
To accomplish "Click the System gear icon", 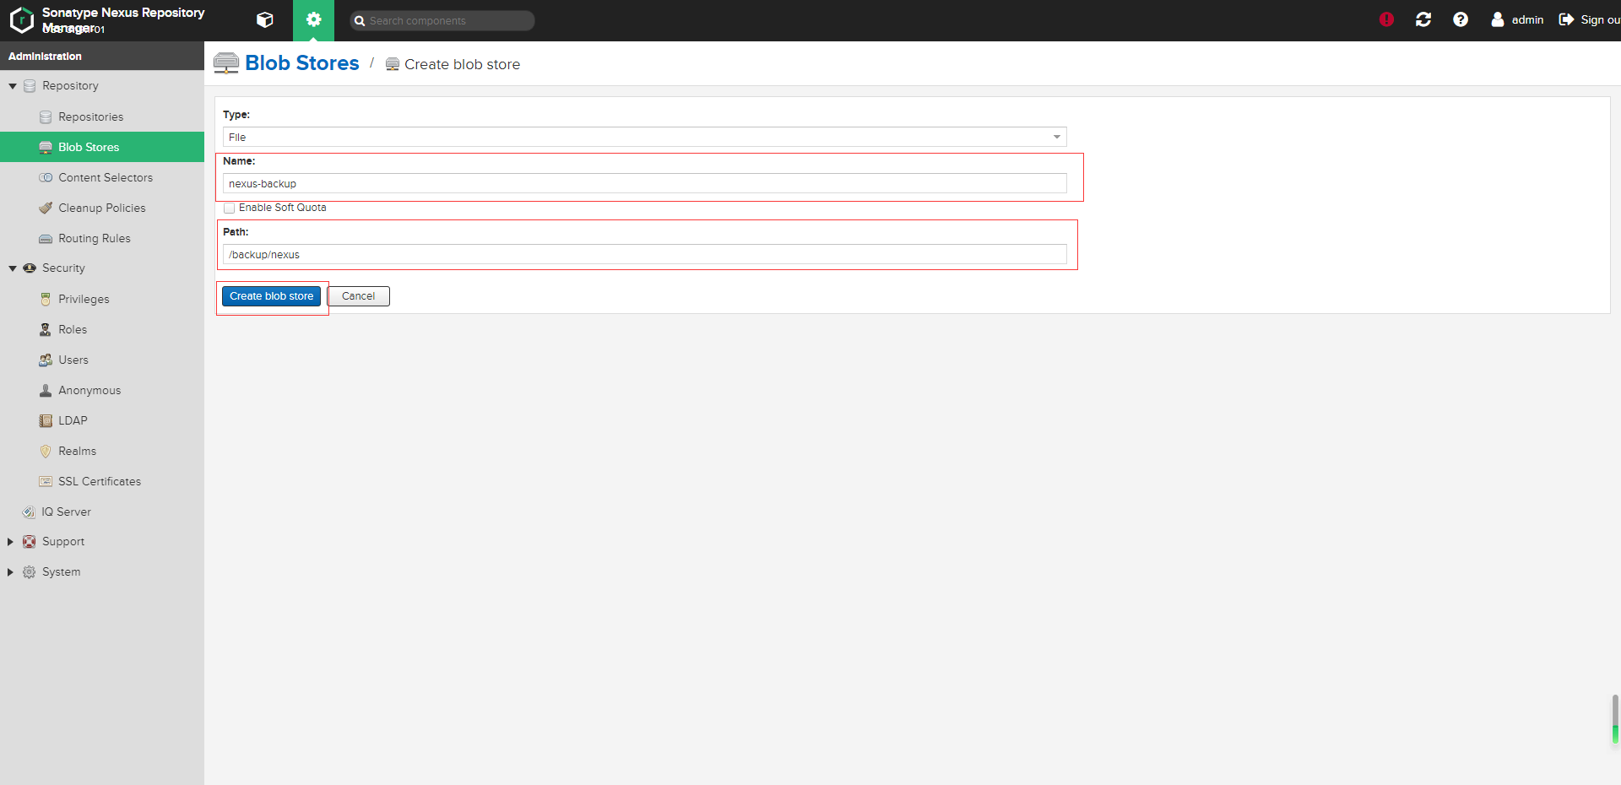I will [x=30, y=572].
